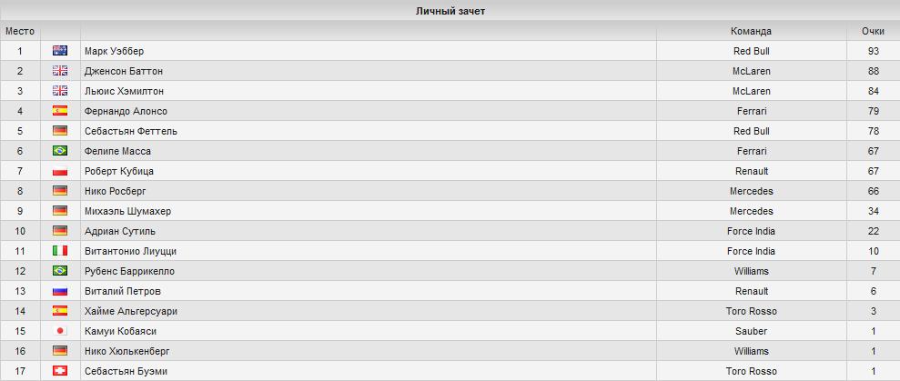Click the Место column header
The height and width of the screenshot is (381, 900).
(x=20, y=31)
